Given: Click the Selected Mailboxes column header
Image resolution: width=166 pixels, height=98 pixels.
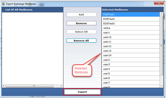Looking at the screenshot, I should click(x=132, y=10).
